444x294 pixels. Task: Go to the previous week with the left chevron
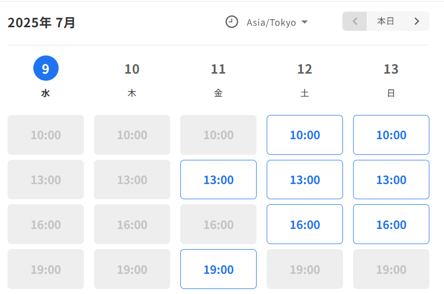pyautogui.click(x=355, y=21)
